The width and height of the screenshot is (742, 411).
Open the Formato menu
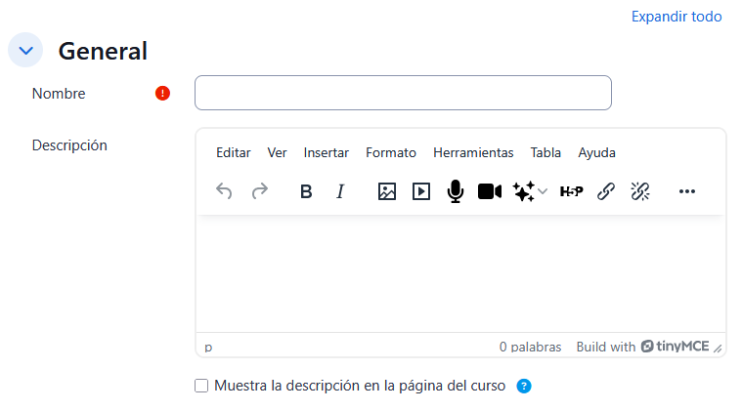coord(391,152)
